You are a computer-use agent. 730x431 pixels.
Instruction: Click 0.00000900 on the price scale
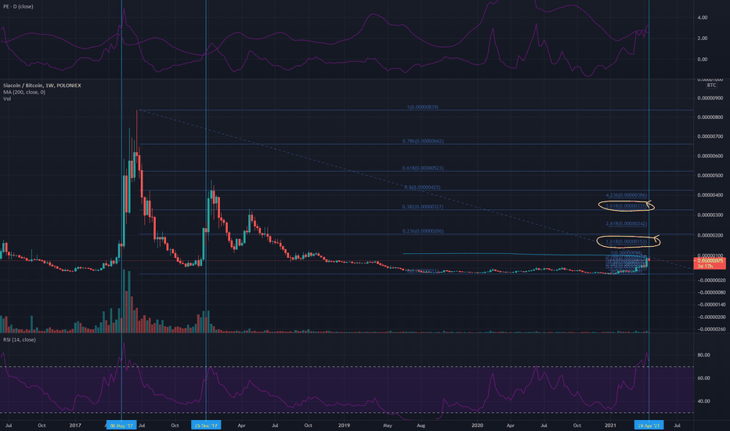[x=710, y=98]
